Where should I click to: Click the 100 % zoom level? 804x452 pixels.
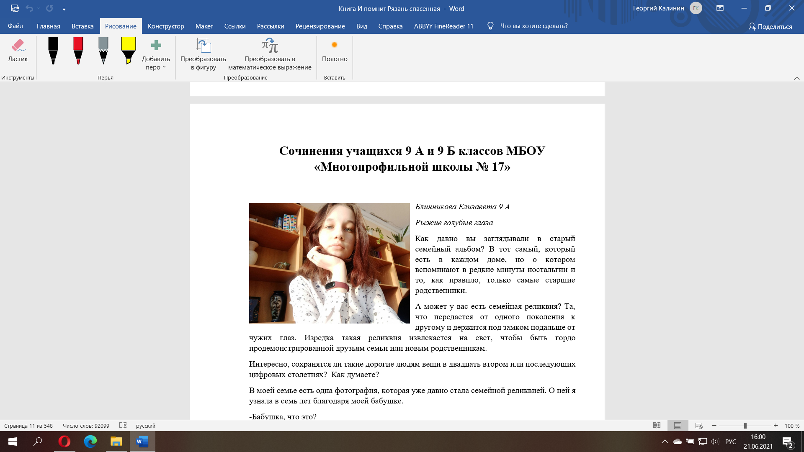(x=792, y=426)
